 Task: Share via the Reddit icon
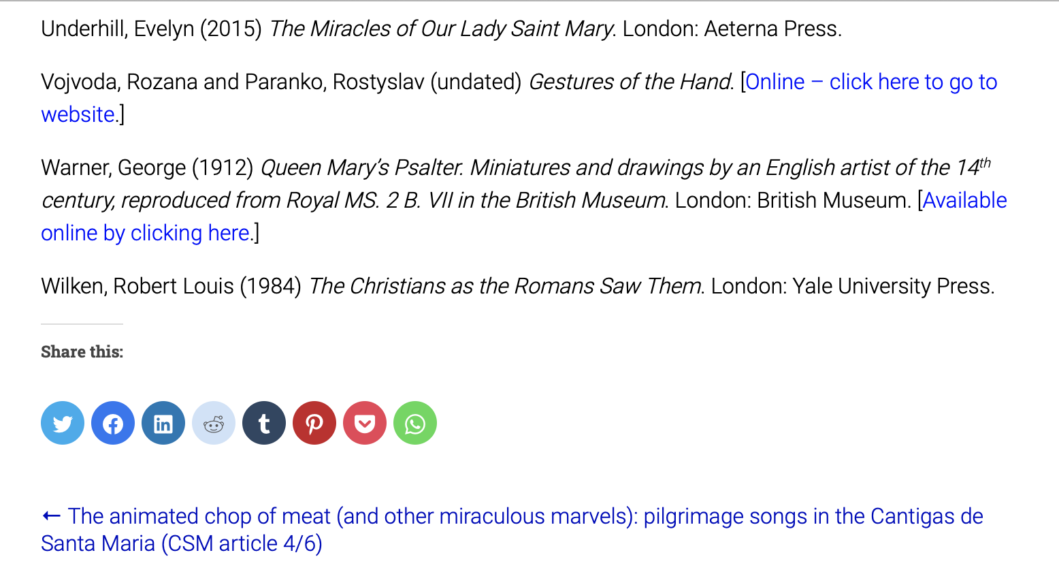pyautogui.click(x=214, y=423)
